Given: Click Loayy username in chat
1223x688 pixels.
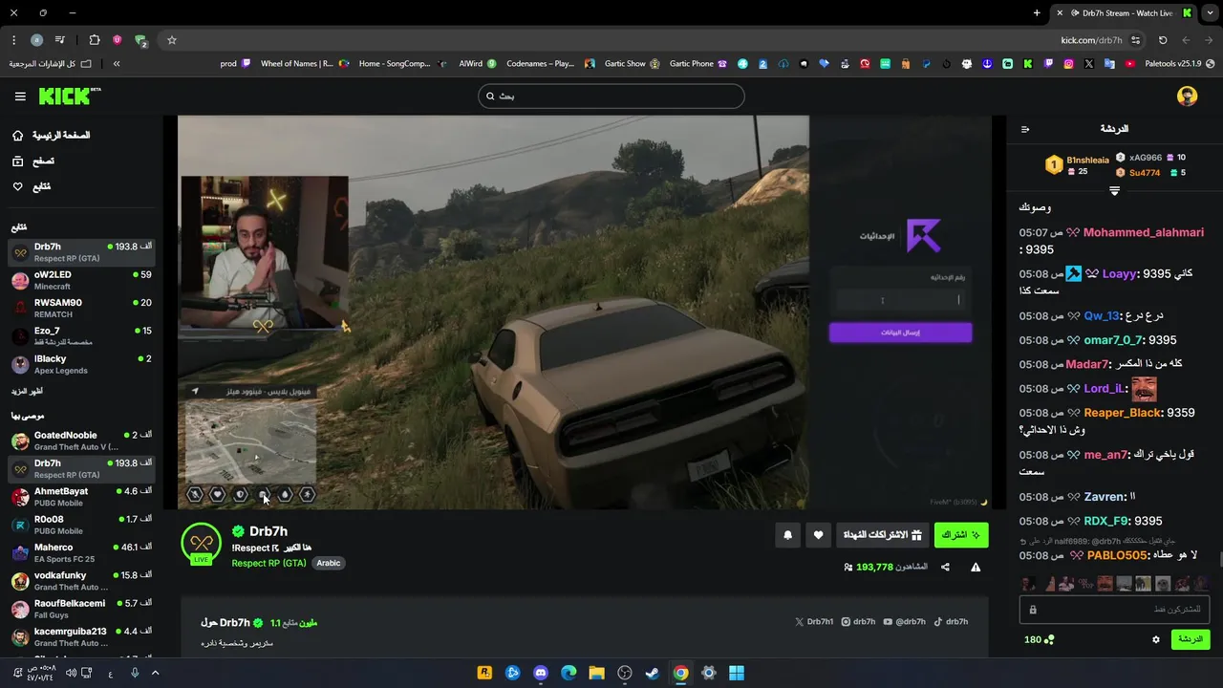Looking at the screenshot, I should (1120, 273).
